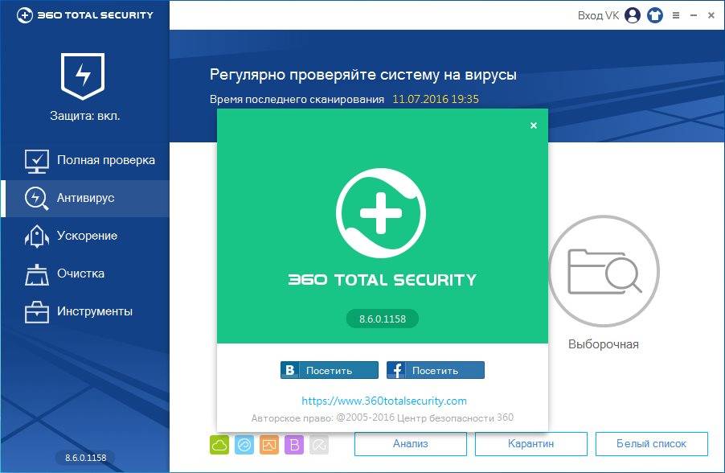The height and width of the screenshot is (473, 725).
Task: Click 360 Total Security title logo
Action: point(84,14)
